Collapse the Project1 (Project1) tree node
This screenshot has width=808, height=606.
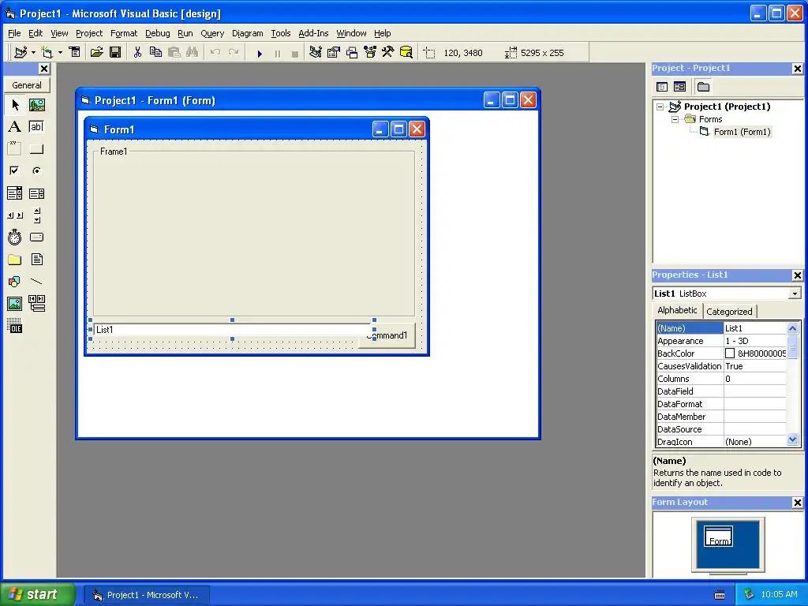tap(660, 107)
